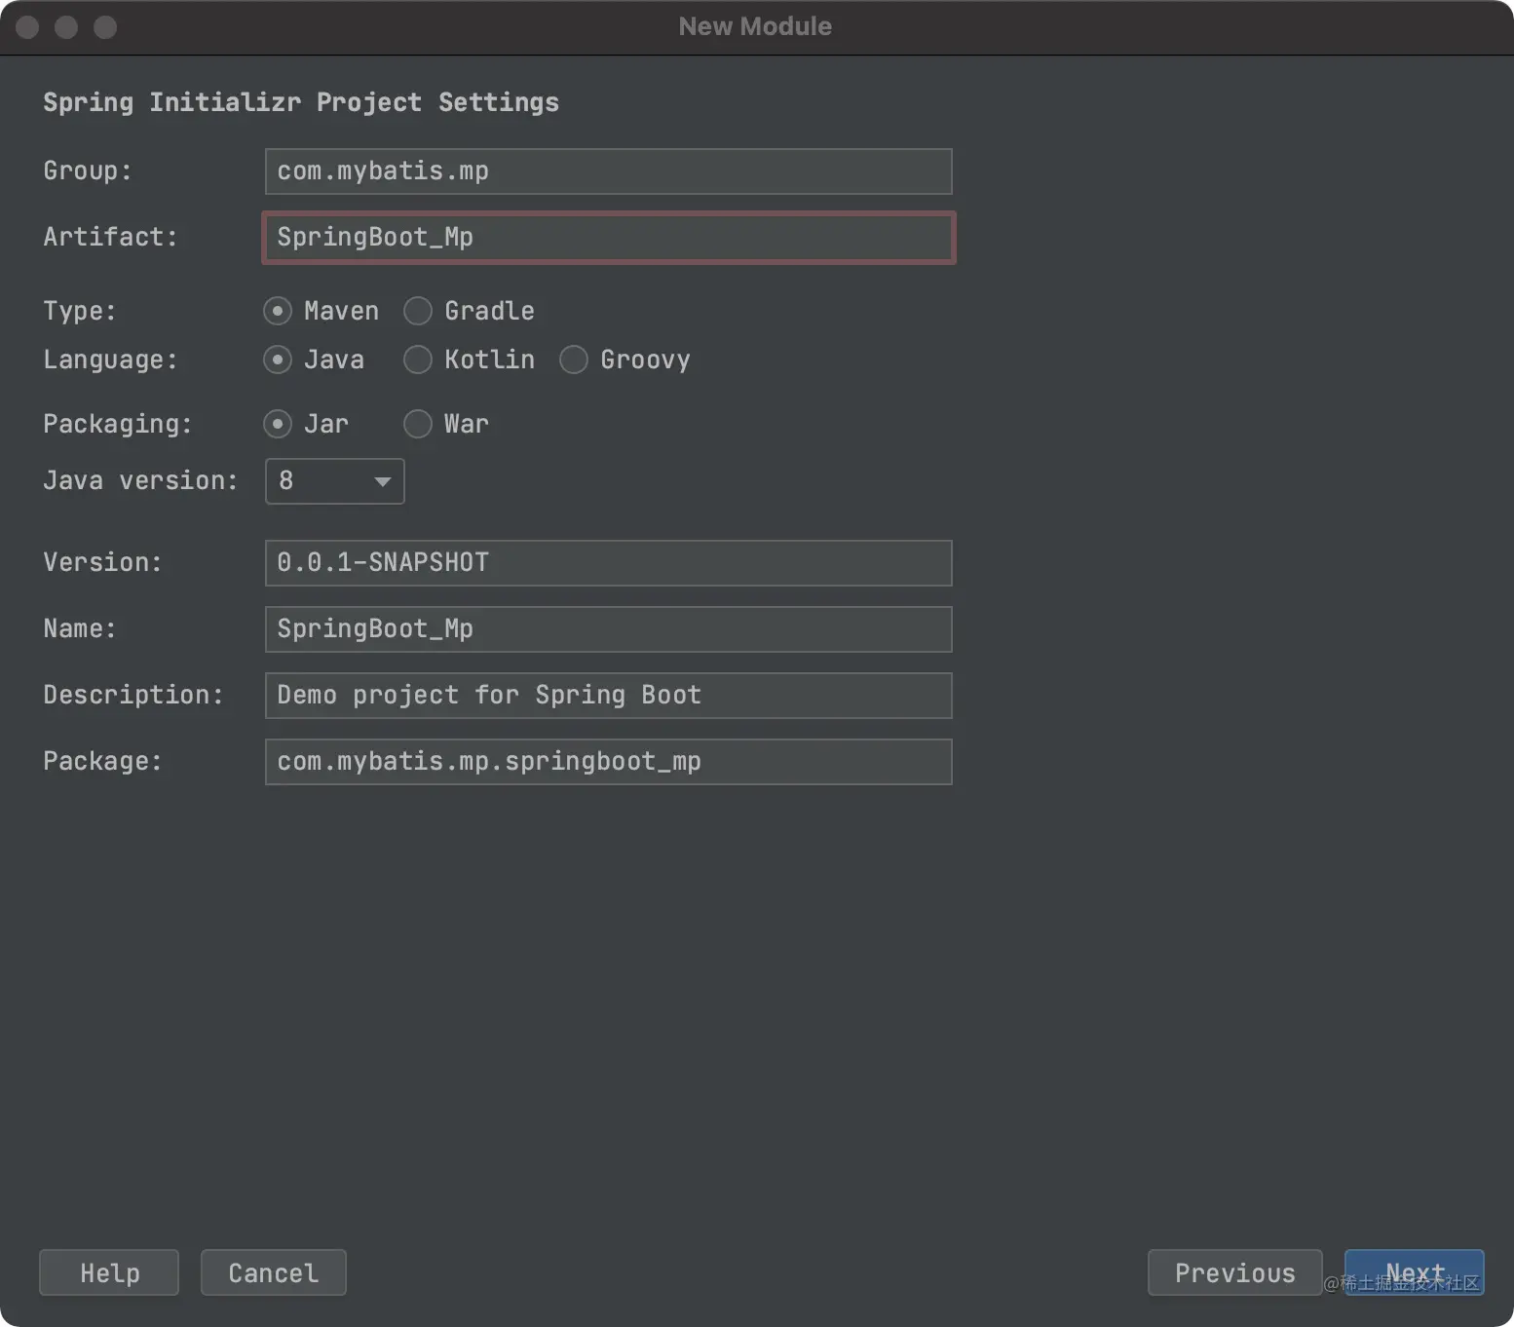The height and width of the screenshot is (1327, 1514).
Task: Click the 'Spring Initializr Project Settings' heading
Action: click(301, 102)
